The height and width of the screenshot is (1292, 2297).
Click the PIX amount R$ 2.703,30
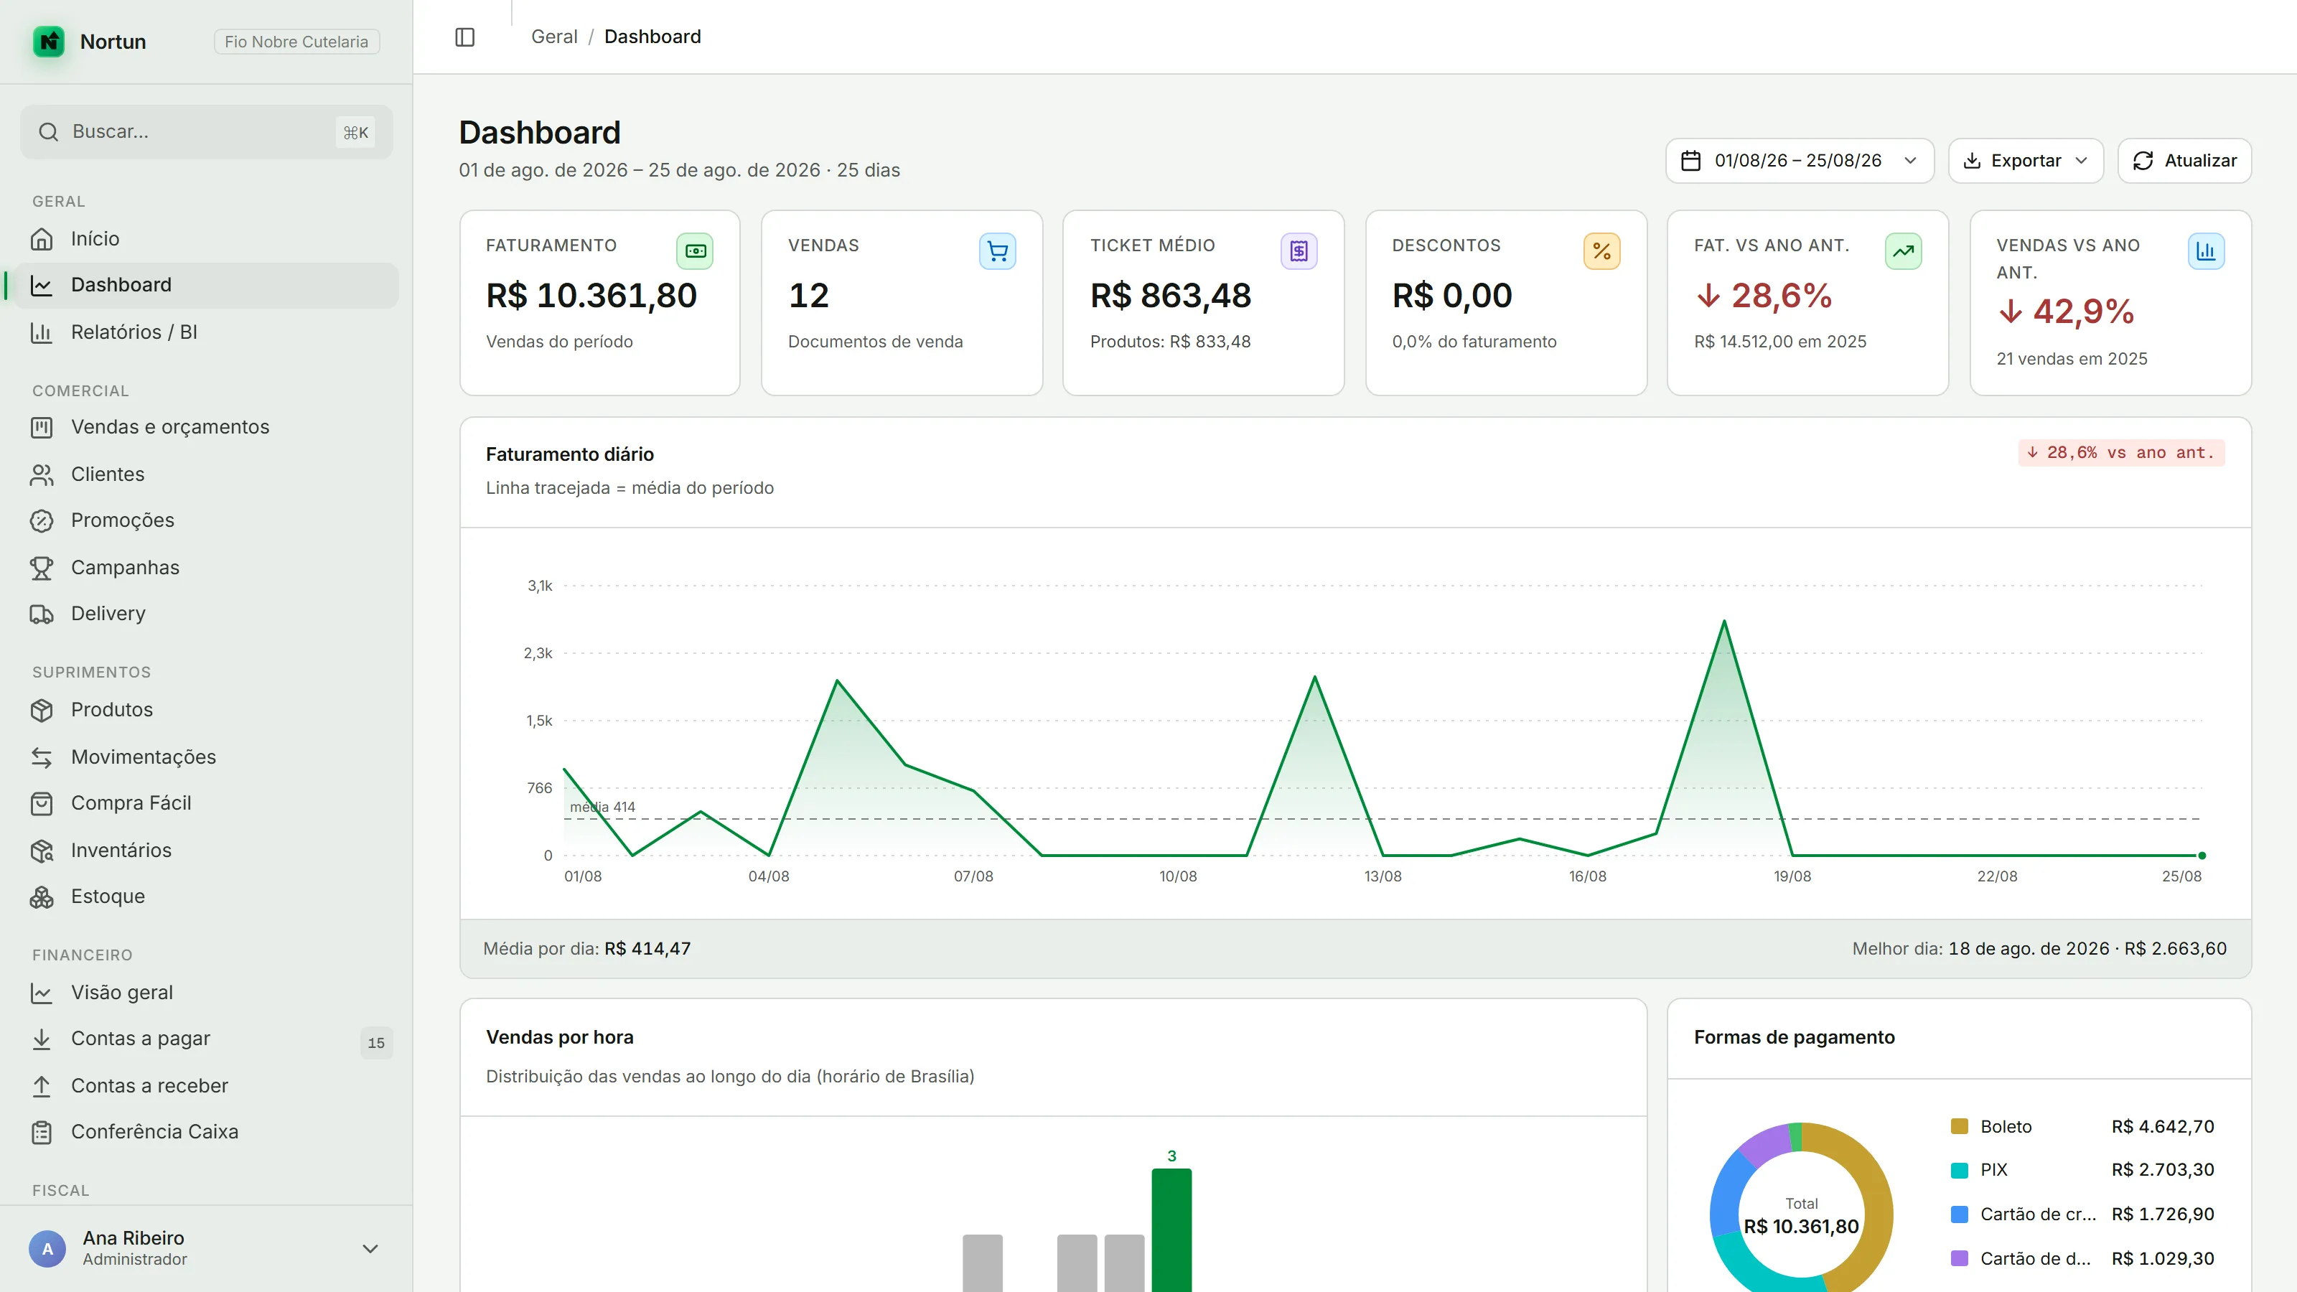coord(2162,1170)
